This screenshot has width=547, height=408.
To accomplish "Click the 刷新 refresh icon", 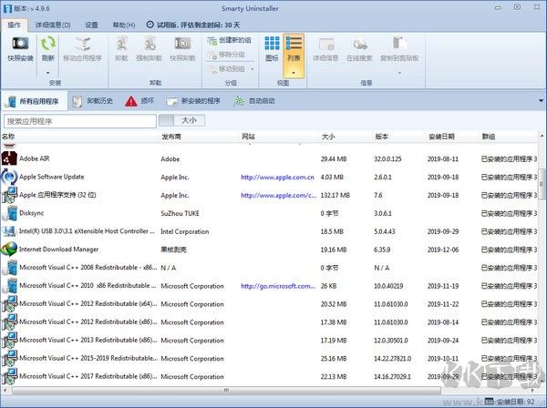I will pos(47,43).
